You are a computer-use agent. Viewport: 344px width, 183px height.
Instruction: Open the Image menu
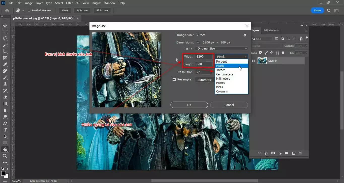(x=28, y=3)
